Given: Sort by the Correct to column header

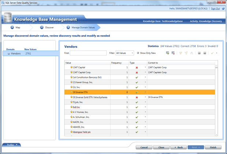Looking at the screenshot, I should (181, 63).
